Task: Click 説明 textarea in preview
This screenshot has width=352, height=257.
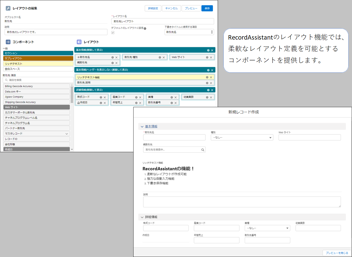Action: [242, 202]
